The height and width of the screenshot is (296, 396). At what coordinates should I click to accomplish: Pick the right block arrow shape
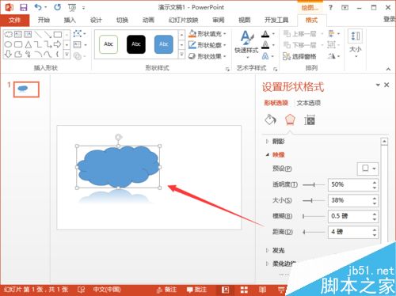tap(57, 44)
